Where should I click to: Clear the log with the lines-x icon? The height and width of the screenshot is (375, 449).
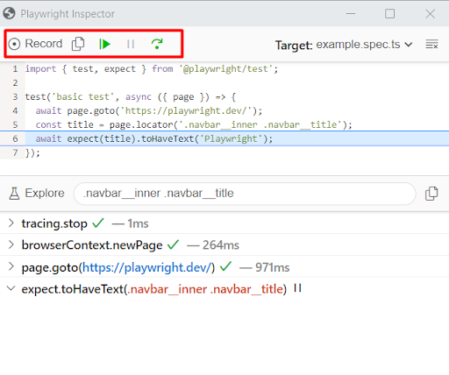pyautogui.click(x=431, y=45)
